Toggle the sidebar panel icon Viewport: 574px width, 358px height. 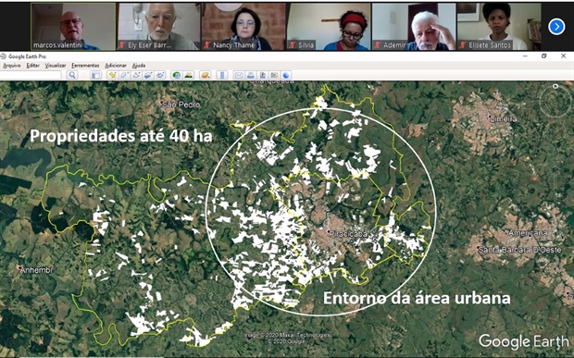coord(96,75)
